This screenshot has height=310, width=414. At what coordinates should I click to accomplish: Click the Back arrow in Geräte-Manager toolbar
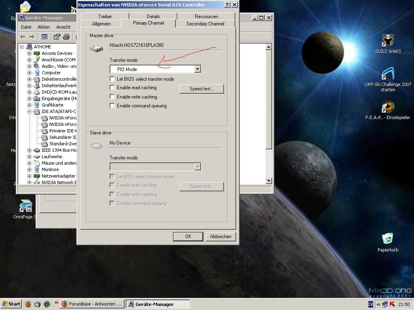[x=23, y=37]
